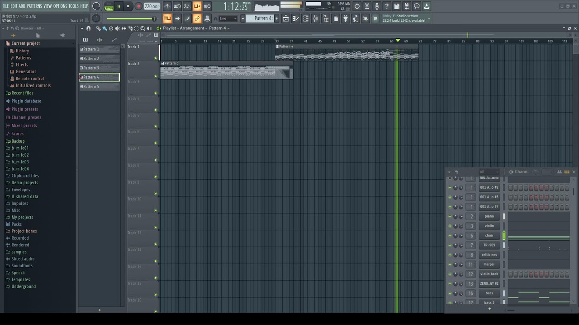
Task: Click the download update icon
Action: tap(427, 6)
